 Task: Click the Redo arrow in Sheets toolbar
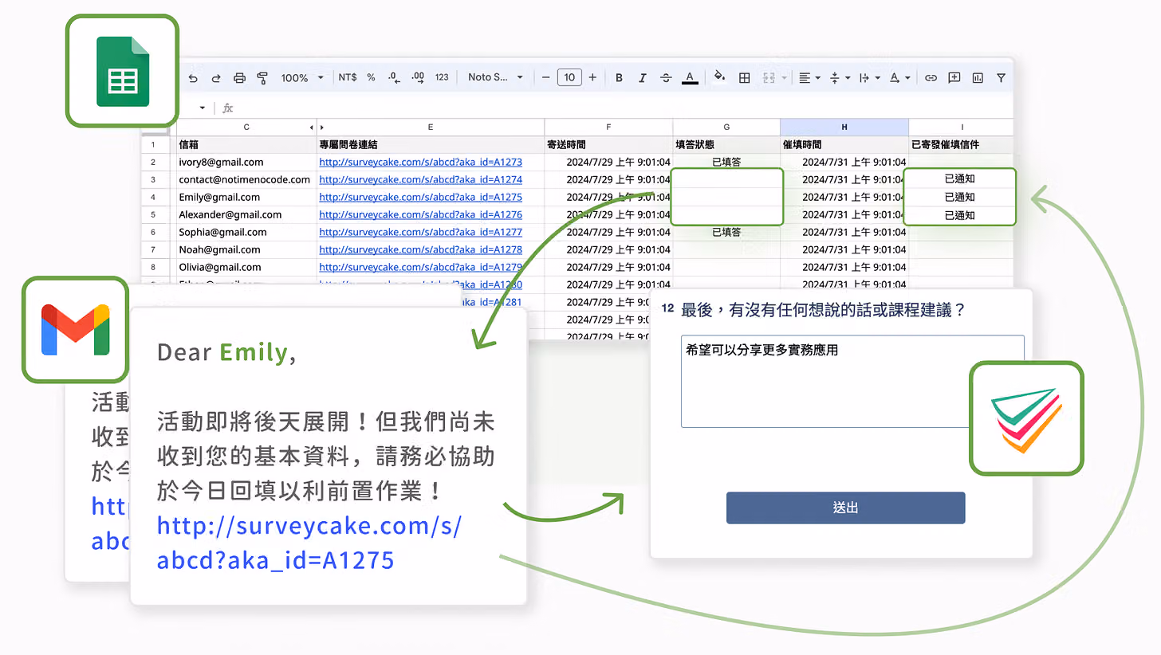tap(215, 78)
